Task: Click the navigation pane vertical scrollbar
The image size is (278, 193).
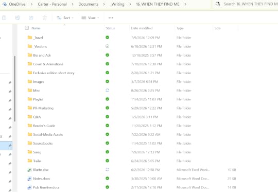Action: [x=15, y=89]
